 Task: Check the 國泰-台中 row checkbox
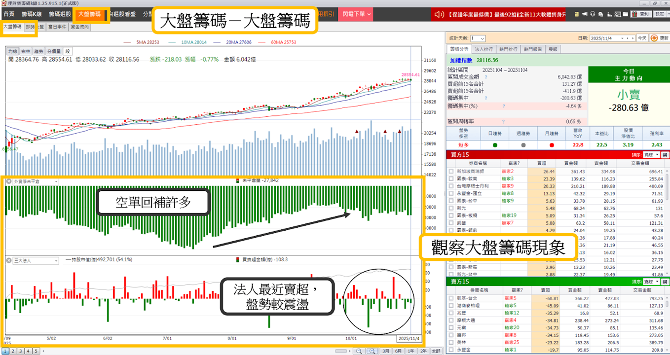tap(451, 201)
